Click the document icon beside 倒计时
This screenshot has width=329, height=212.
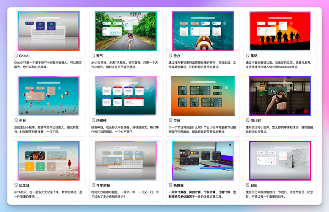(x=247, y=120)
